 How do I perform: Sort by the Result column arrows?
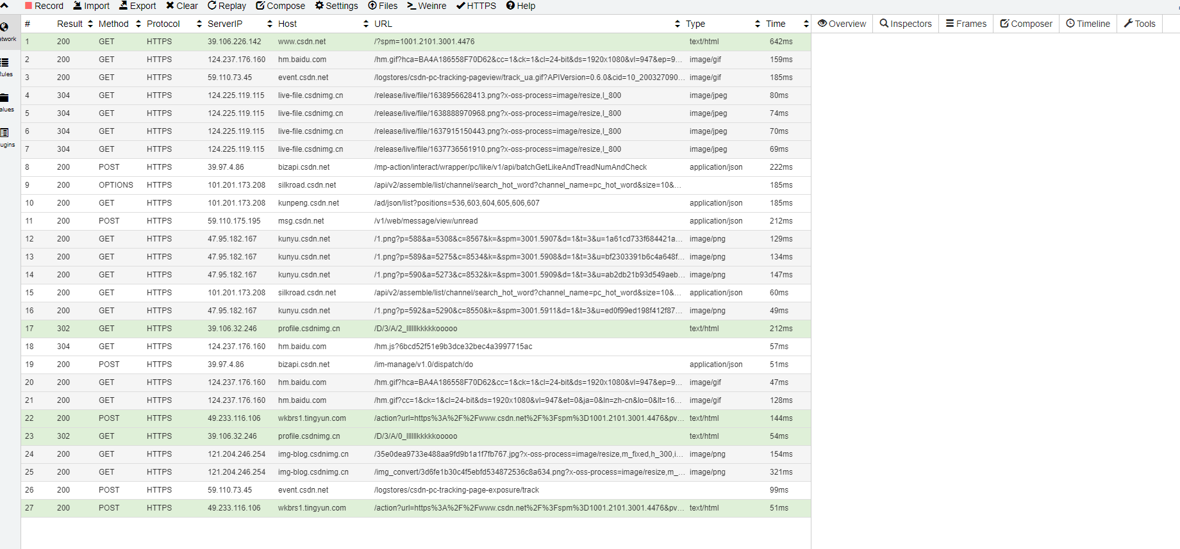tap(90, 24)
